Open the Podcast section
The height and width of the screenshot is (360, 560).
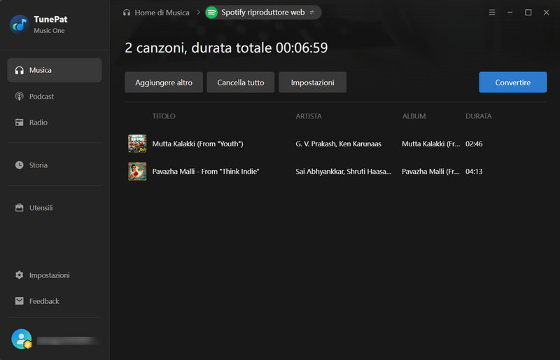click(55, 96)
